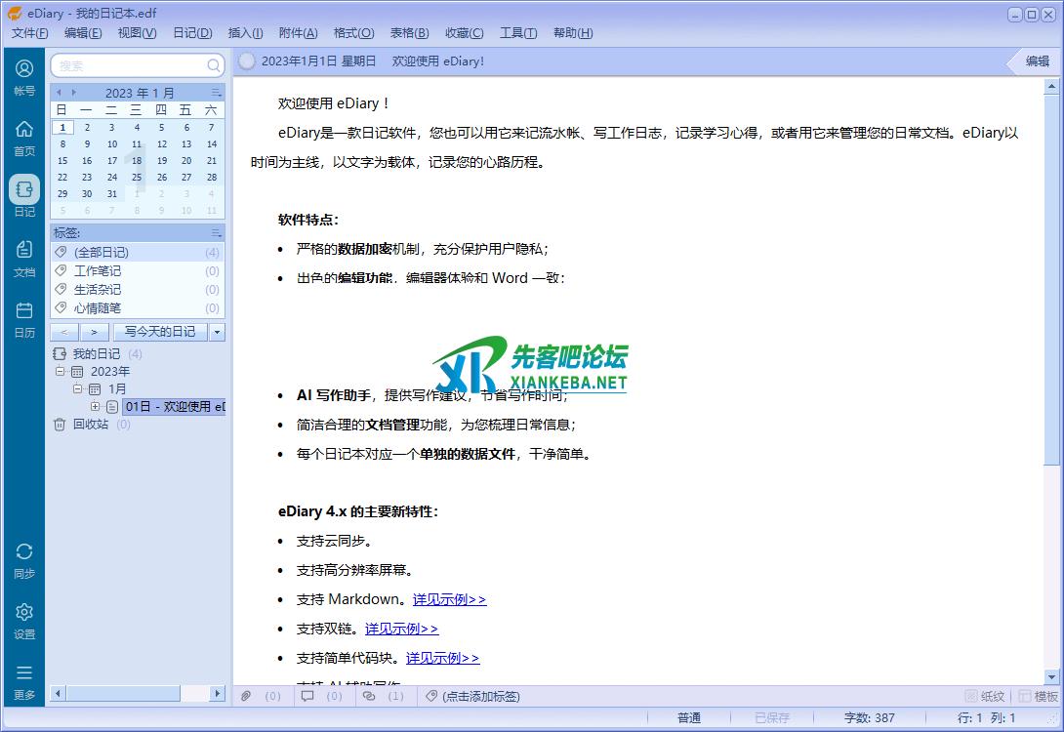Click the 更多 hamburger icon
Screen dimensions: 1064x732
pyautogui.click(x=24, y=680)
